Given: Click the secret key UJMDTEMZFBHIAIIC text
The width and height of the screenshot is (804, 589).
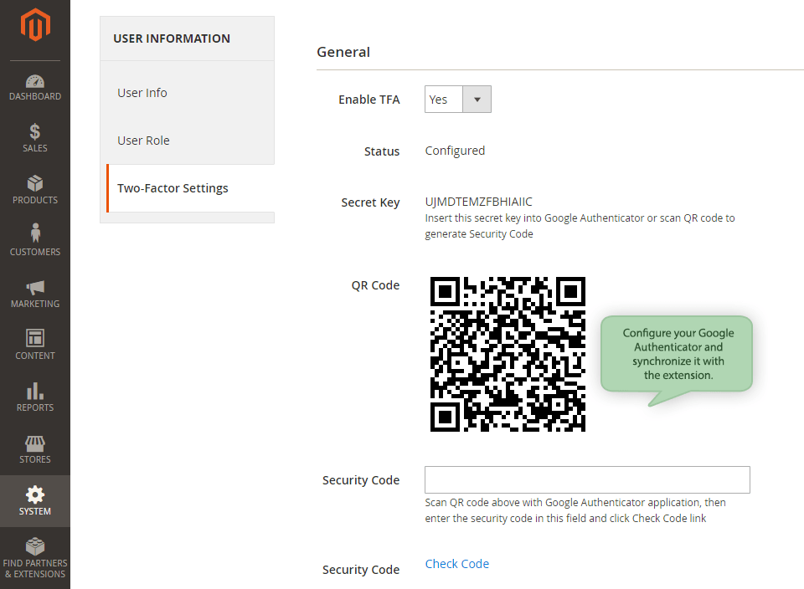Looking at the screenshot, I should pos(478,202).
